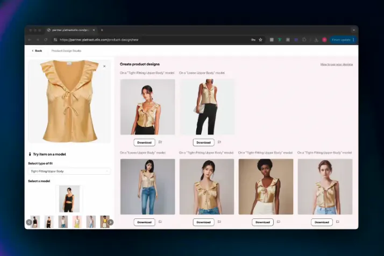
Task: Open the generated image with white handbag
Action: pos(207,107)
